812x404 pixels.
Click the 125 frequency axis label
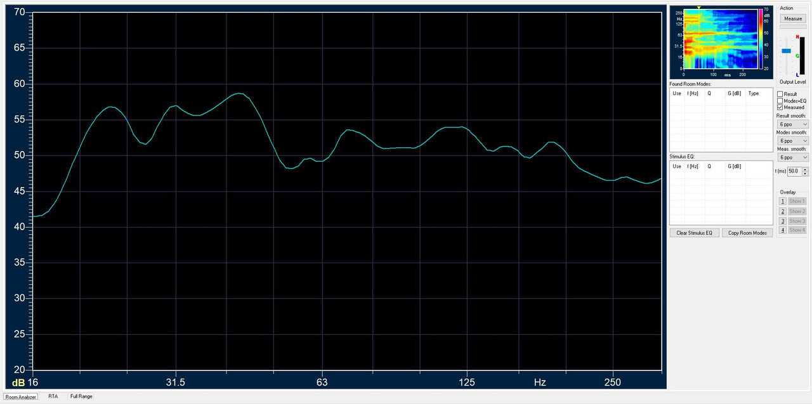coord(467,382)
